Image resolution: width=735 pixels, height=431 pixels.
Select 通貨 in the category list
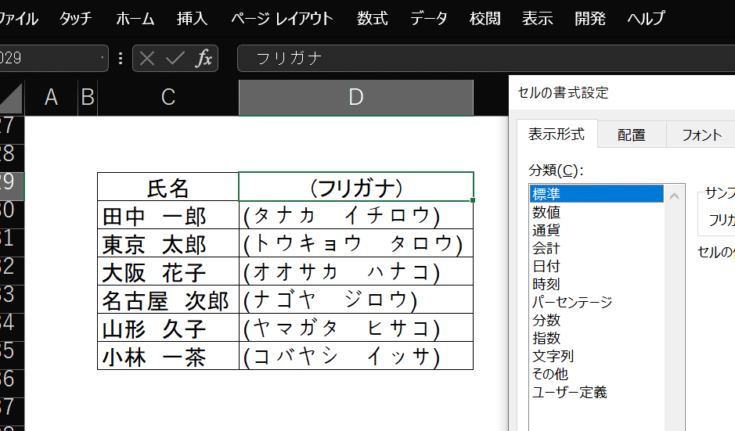(x=596, y=230)
